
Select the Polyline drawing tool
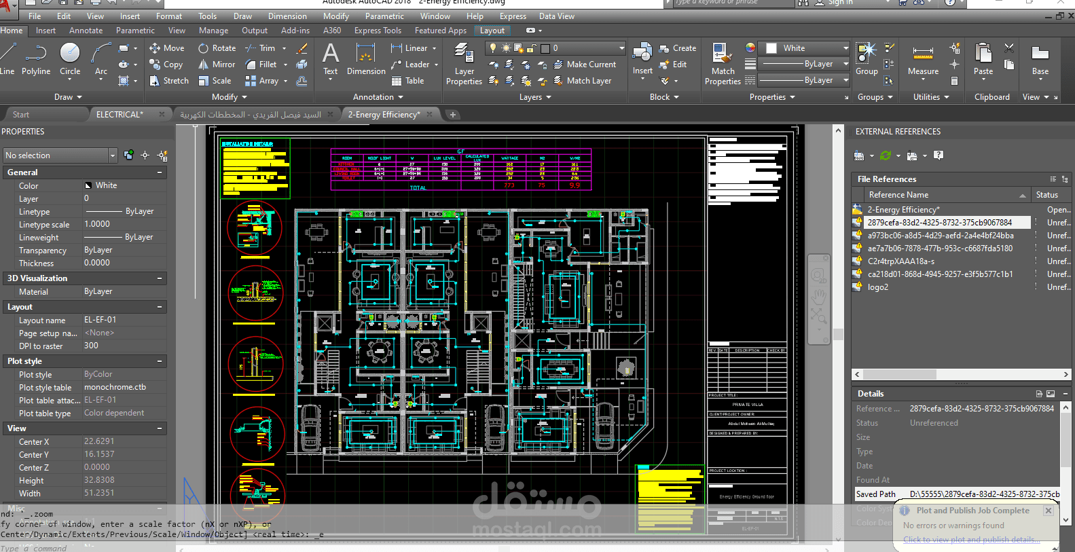[x=36, y=58]
